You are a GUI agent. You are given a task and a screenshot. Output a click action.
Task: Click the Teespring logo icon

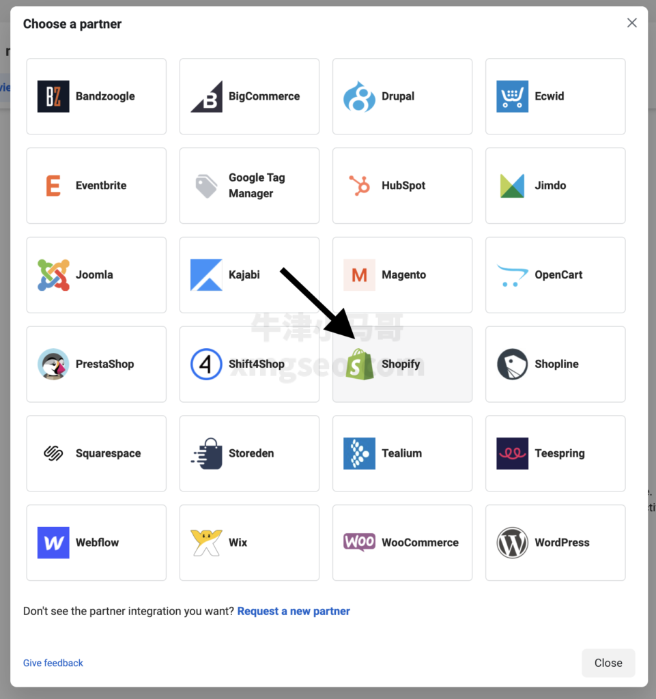click(x=513, y=453)
